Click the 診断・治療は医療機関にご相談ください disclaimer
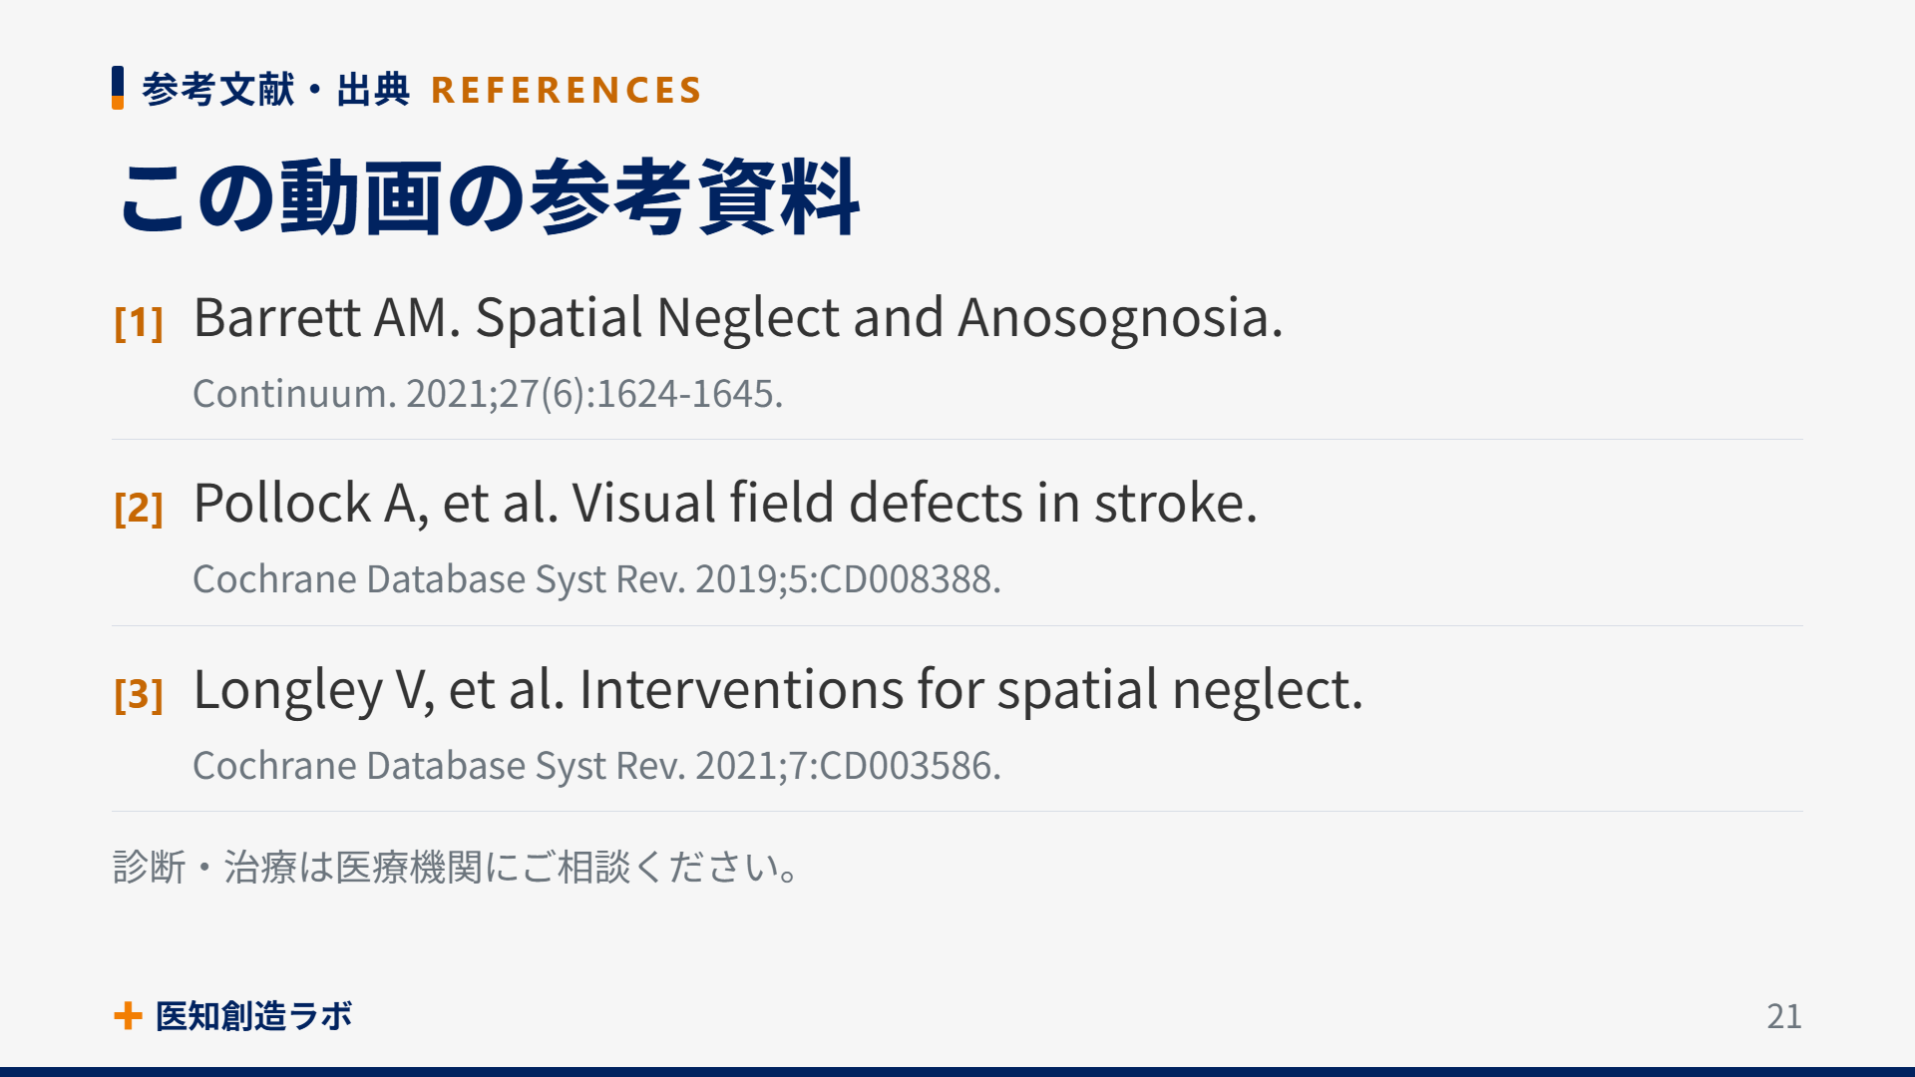Viewport: 1915px width, 1077px height. coord(457,868)
